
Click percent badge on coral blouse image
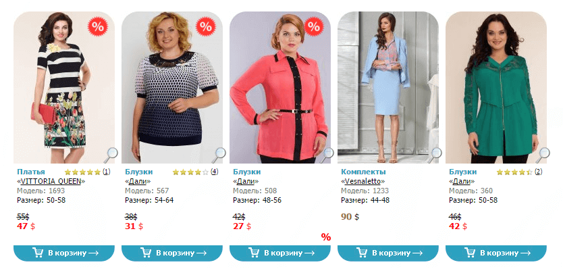pos(314,26)
